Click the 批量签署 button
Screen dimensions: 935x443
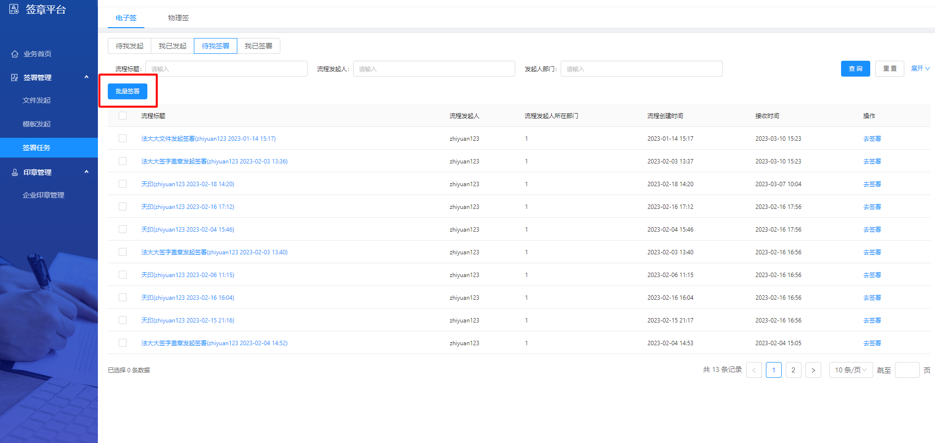point(128,91)
